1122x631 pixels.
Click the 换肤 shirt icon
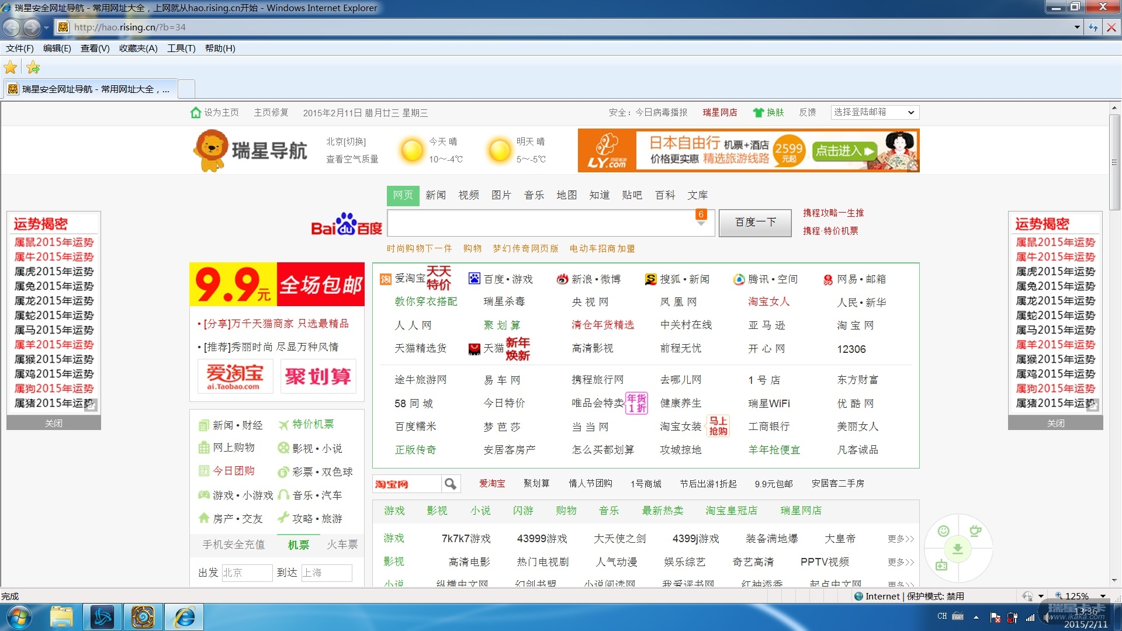(759, 112)
